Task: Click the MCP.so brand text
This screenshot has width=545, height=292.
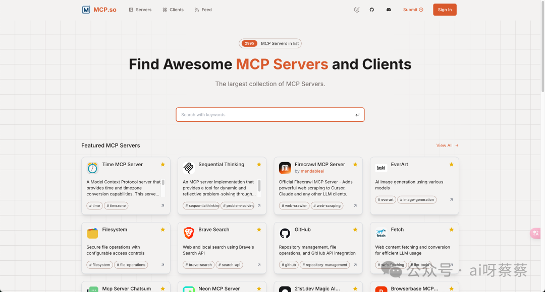Action: pyautogui.click(x=105, y=10)
